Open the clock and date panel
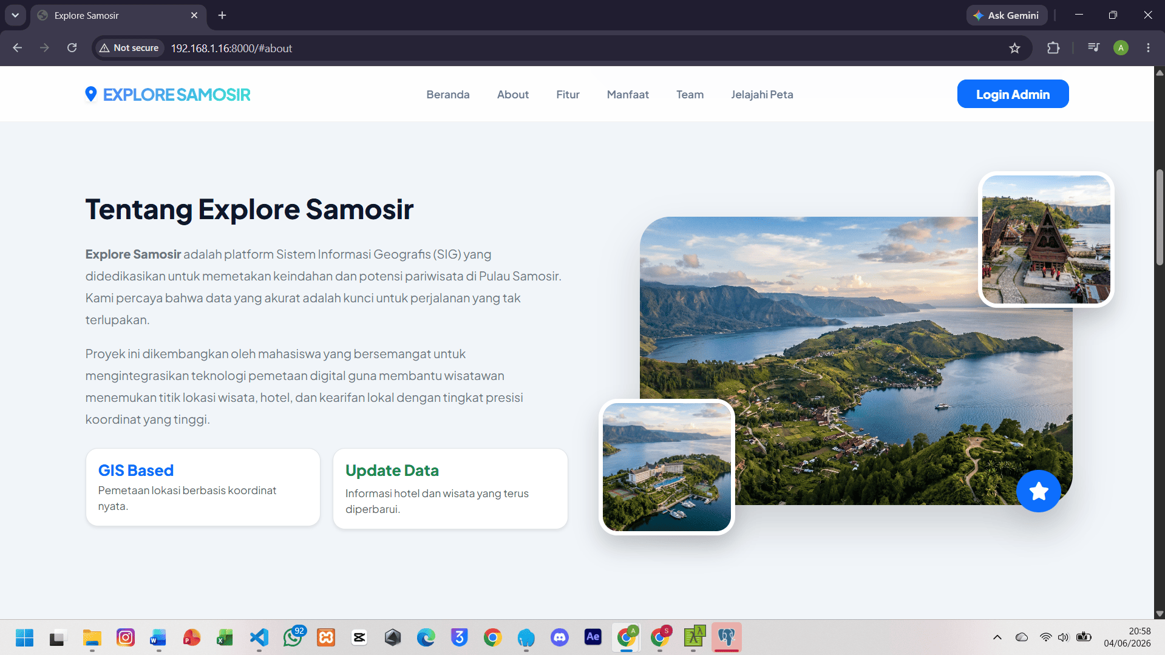Screen dimensions: 1165x655 tap(1127, 637)
